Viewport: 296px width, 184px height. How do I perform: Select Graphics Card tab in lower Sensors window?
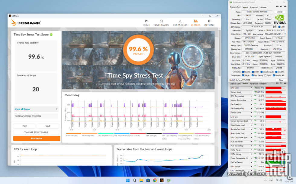pyautogui.click(x=235, y=84)
